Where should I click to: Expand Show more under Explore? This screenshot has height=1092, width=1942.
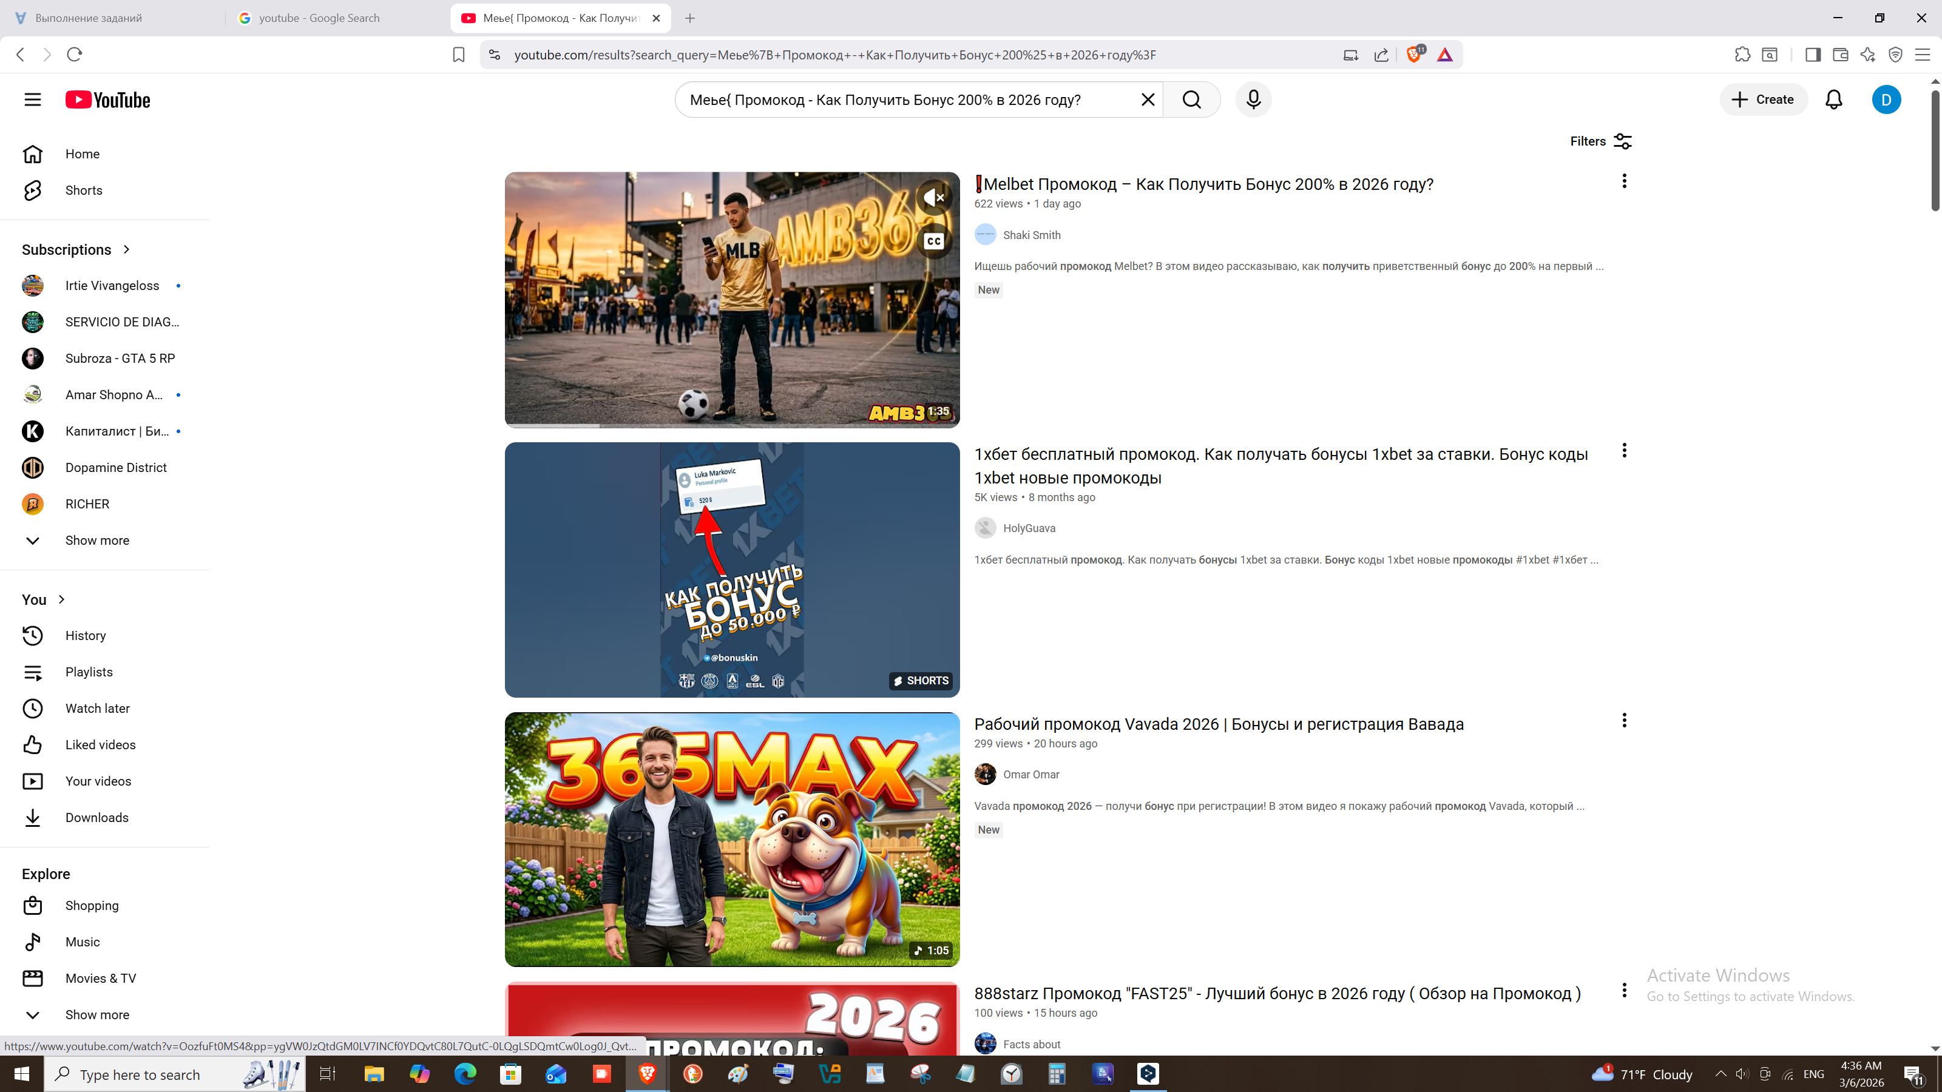(96, 1014)
